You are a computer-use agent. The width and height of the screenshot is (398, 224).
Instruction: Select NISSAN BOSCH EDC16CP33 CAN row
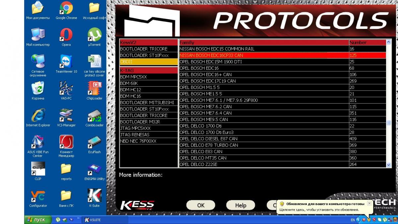point(283,55)
